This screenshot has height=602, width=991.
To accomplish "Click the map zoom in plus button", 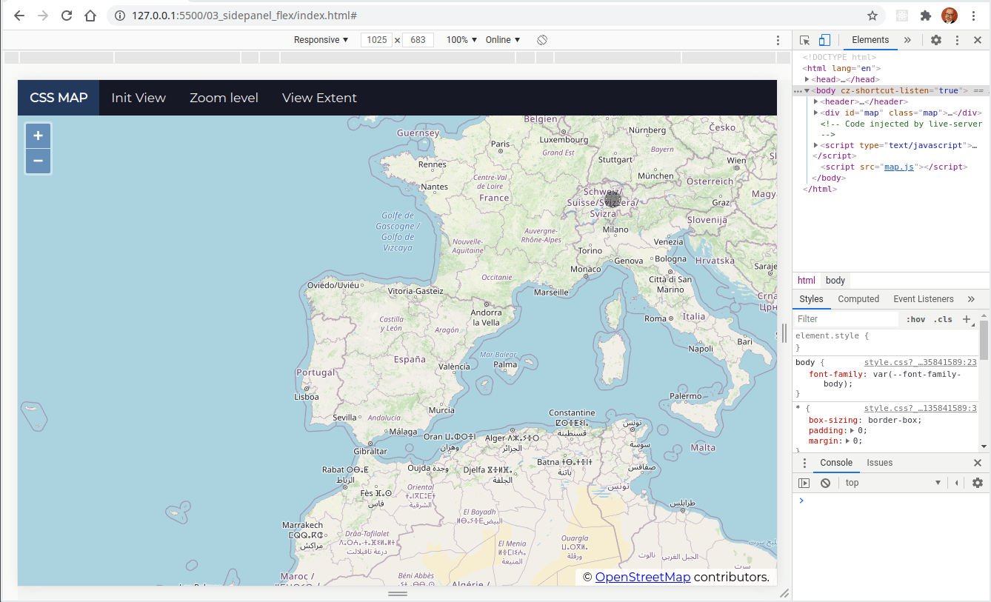I will pyautogui.click(x=38, y=136).
